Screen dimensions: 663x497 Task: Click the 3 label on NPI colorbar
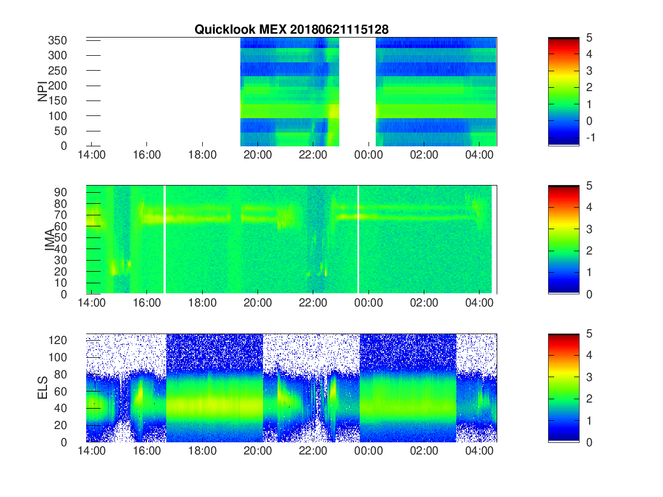(588, 71)
